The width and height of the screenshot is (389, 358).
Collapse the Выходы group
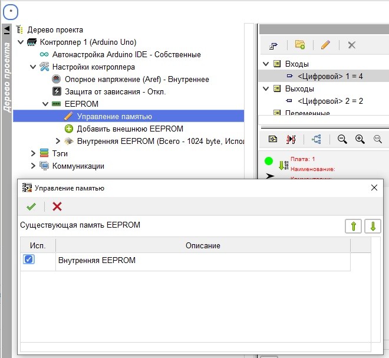(266, 88)
